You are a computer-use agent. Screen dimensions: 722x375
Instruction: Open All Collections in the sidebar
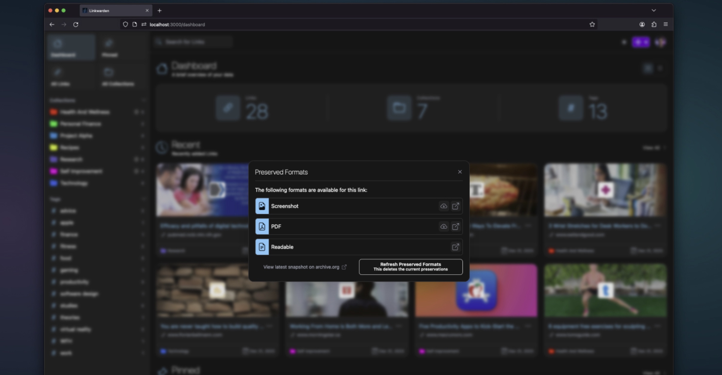point(122,77)
